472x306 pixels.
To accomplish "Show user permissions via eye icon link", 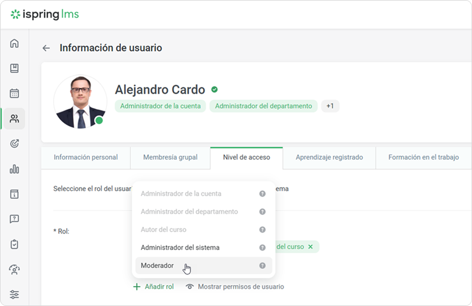I will point(235,287).
